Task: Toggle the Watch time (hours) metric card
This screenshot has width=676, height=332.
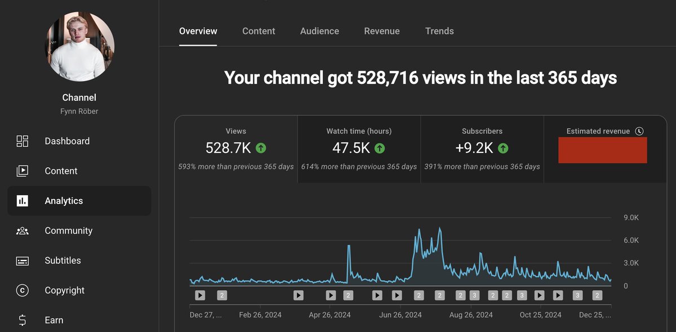Action: click(x=359, y=146)
